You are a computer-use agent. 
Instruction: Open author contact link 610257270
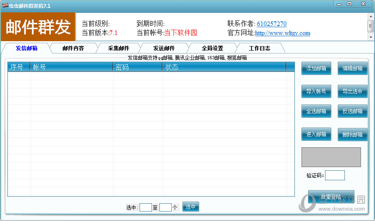(271, 24)
